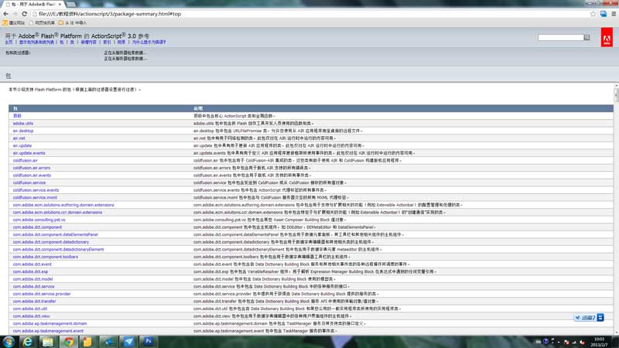Click the search magnifier button
This screenshot has height=348, width=619.
(x=587, y=37)
